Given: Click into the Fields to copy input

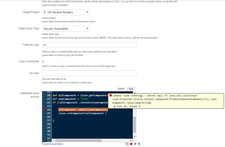Looking at the screenshot, I should pos(89,45).
